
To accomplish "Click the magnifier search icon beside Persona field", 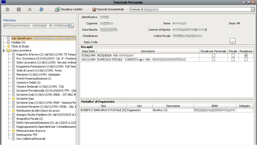I will coord(71,26).
